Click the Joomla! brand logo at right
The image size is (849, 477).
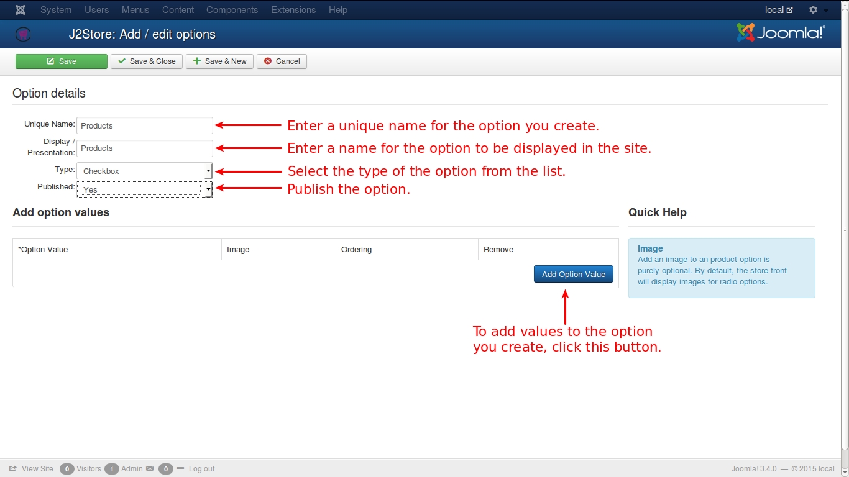pos(781,33)
